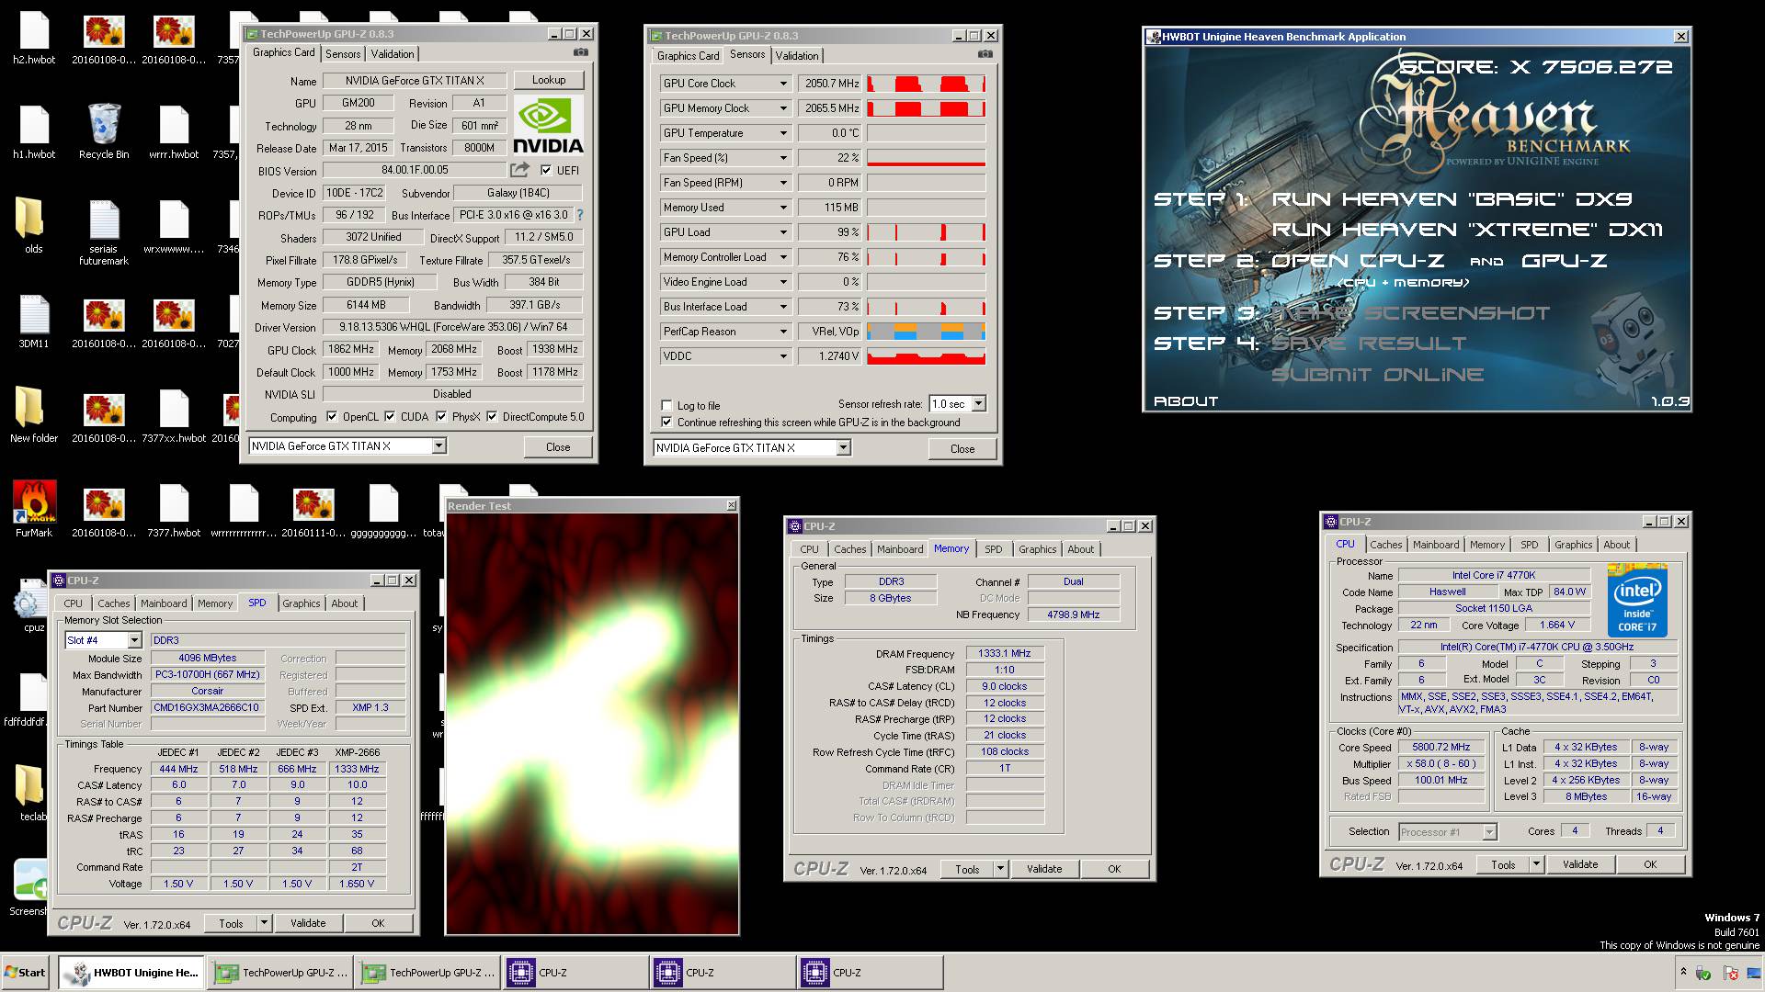Click the GPU-Z screenshot camera icon on Graphics Card window
Screen dimensions: 1765x992
tap(580, 52)
